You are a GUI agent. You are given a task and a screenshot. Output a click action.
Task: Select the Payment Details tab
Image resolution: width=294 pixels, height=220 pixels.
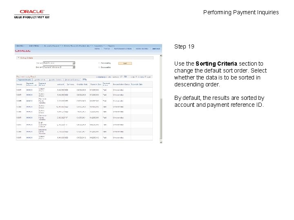[24, 80]
